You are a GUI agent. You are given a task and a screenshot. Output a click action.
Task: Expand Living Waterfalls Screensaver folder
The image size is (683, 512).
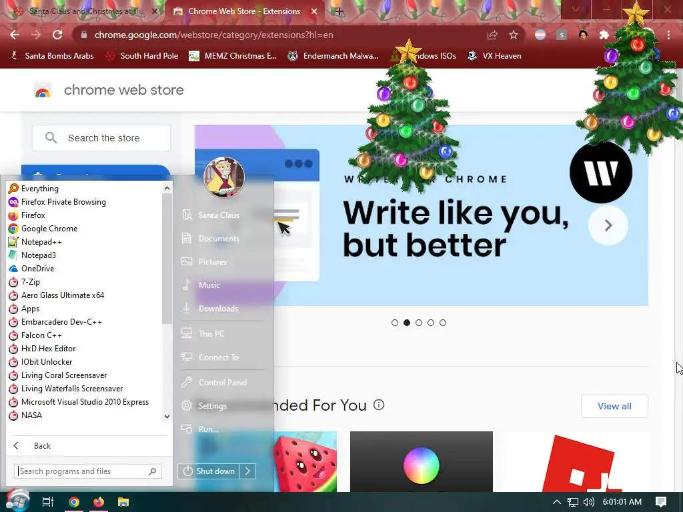coord(65,389)
